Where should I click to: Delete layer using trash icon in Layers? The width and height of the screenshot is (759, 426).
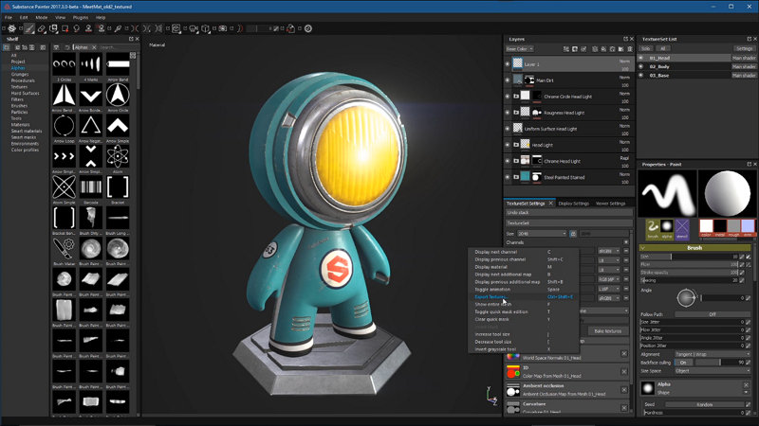coord(630,49)
